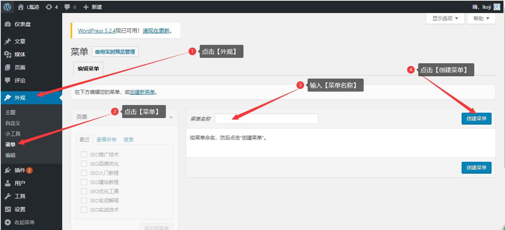Check the SEO推广技术 checkbox
505x230 pixels.
[x=84, y=154]
